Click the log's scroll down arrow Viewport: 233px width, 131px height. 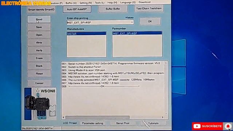(x=166, y=114)
